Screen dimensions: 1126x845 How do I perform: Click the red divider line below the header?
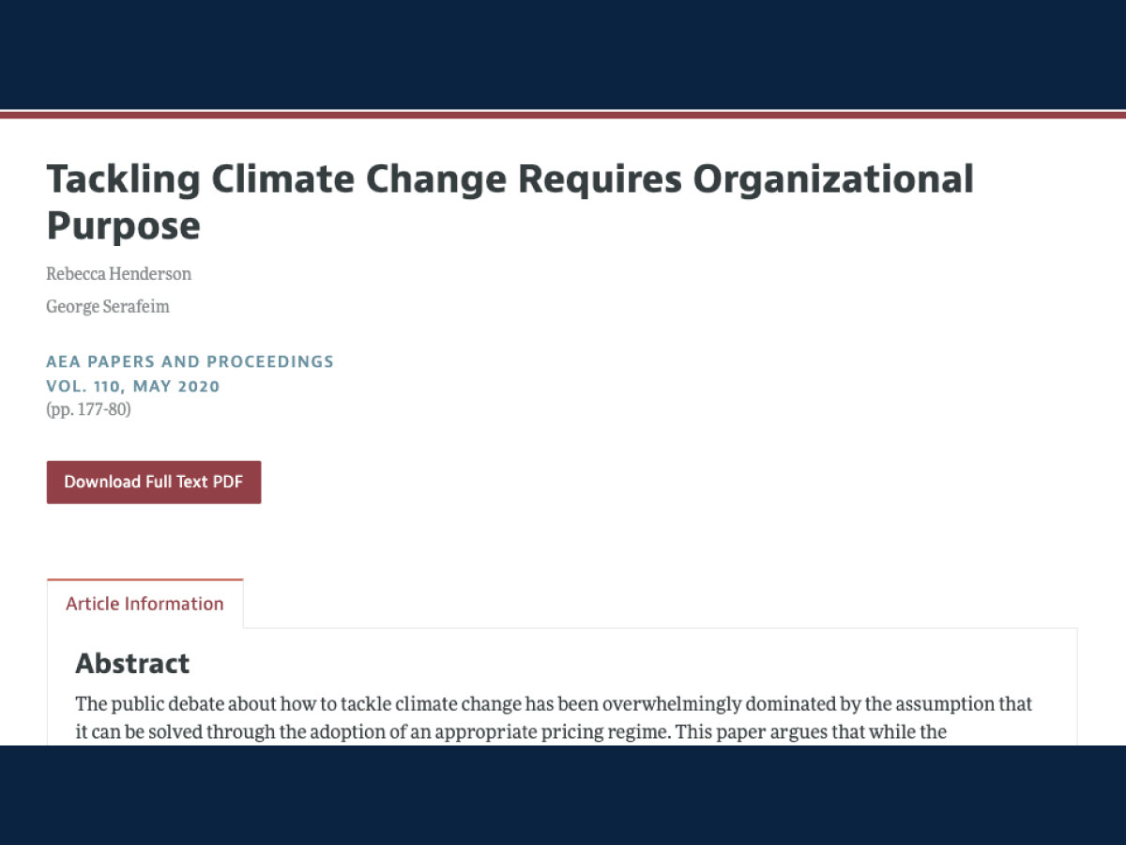click(563, 115)
